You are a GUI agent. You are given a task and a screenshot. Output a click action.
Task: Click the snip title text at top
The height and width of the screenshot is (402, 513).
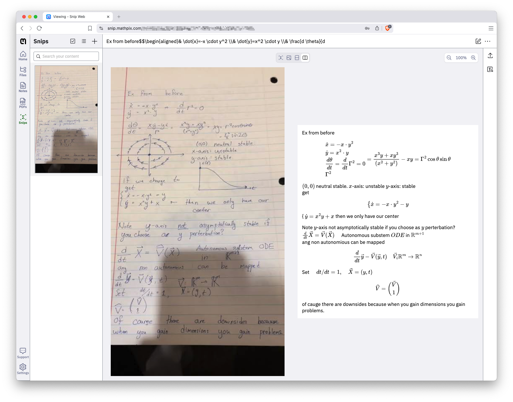pyautogui.click(x=216, y=41)
